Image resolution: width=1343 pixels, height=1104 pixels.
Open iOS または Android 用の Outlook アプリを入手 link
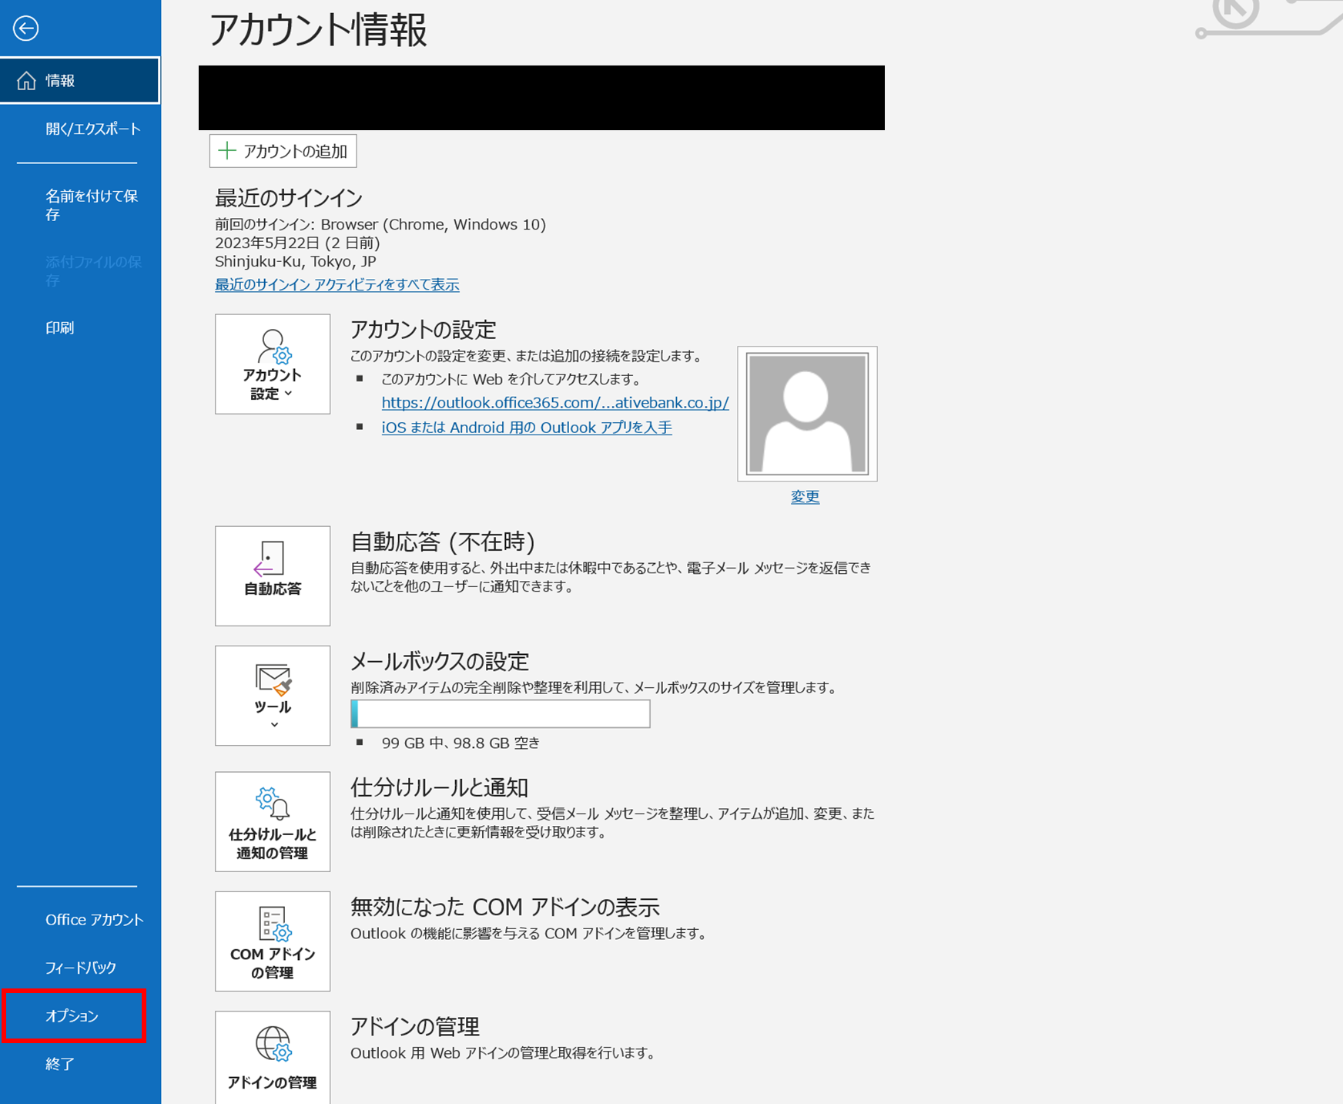527,428
